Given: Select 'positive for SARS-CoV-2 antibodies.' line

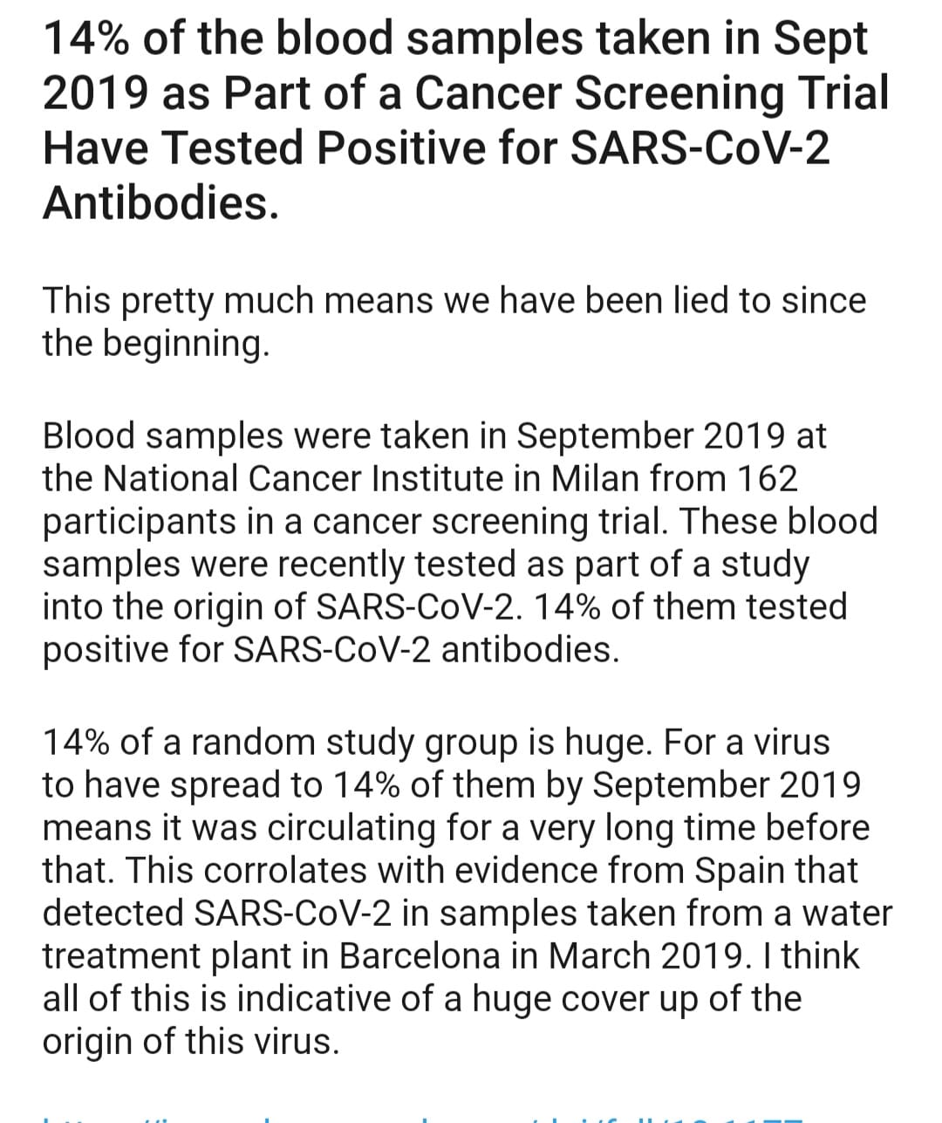Looking at the screenshot, I should 331,650.
